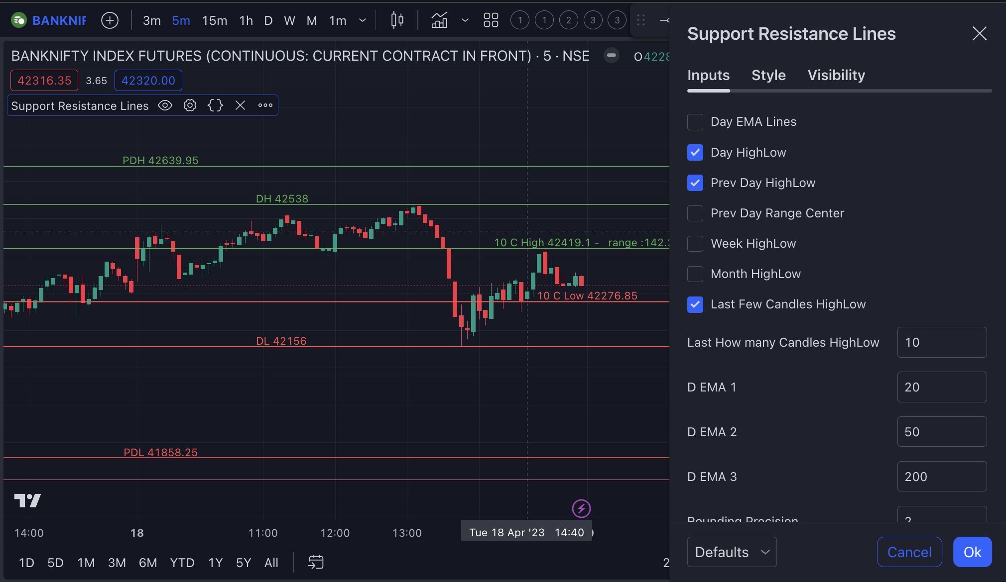Expand the time interval dropdown chevron
The height and width of the screenshot is (582, 1006).
363,20
